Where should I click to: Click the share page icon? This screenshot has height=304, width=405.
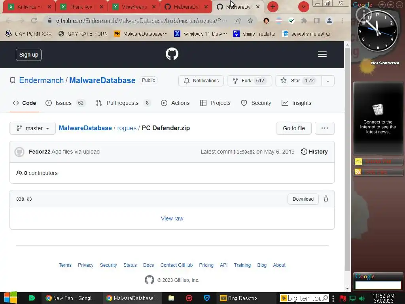click(238, 21)
